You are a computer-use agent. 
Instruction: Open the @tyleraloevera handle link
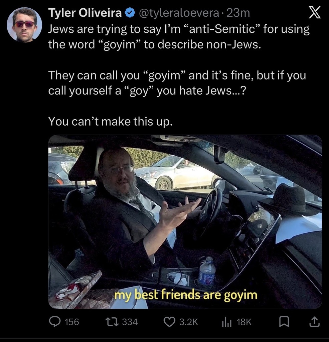point(178,13)
